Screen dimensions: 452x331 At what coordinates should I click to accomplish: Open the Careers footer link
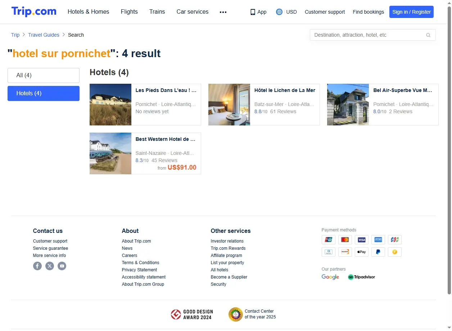coord(130,256)
